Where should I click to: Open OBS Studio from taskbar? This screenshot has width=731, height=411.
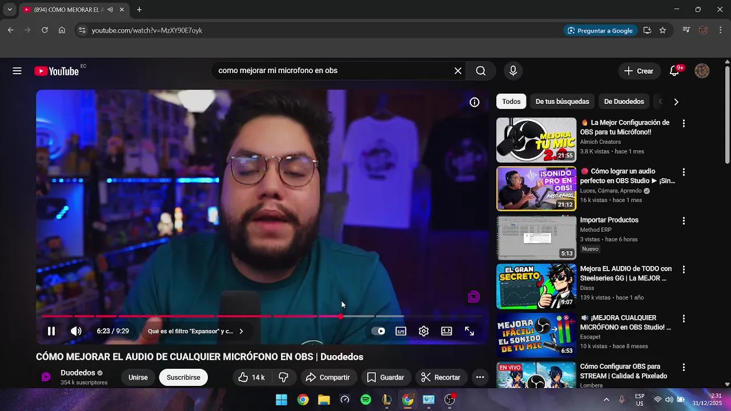tap(450, 400)
